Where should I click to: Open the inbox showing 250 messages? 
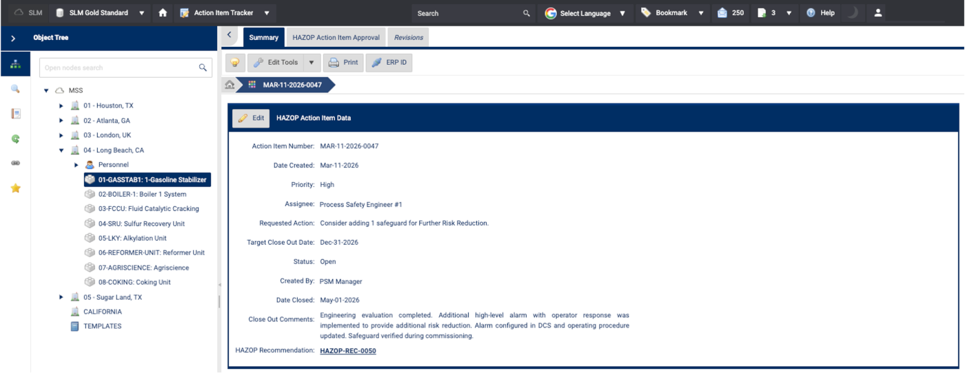coord(731,13)
